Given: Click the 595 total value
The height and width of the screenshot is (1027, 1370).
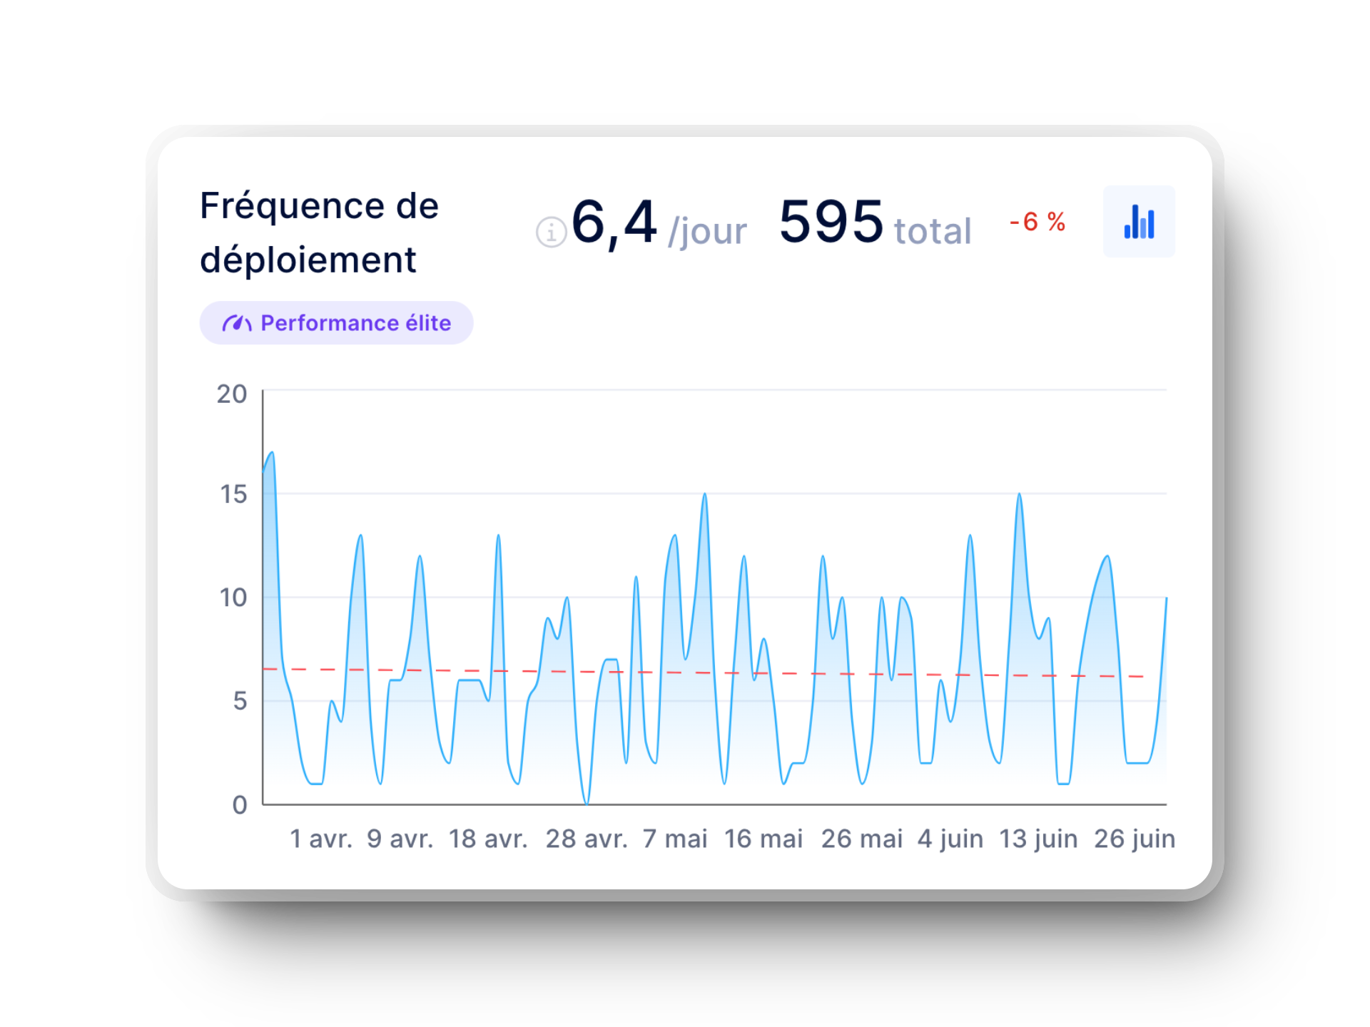Looking at the screenshot, I should tap(875, 223).
